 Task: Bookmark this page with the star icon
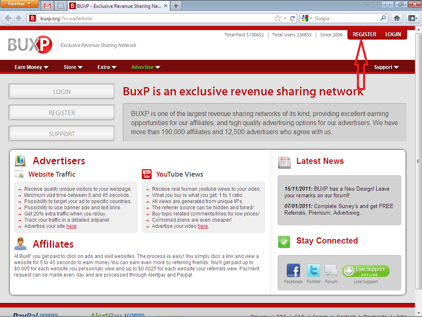coord(277,18)
